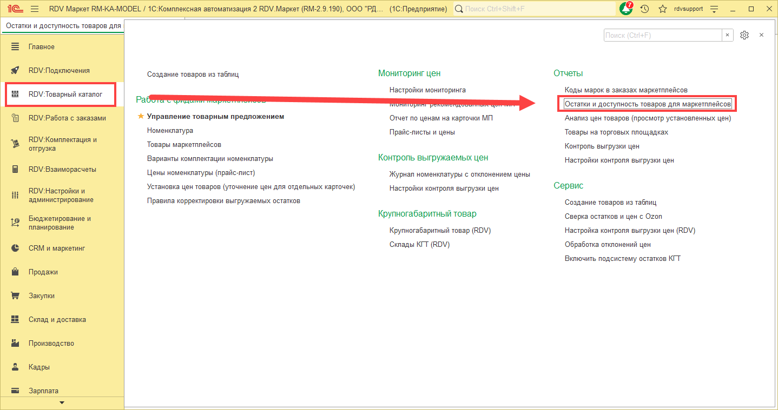
Task: Open service settings lines icon
Action: click(714, 9)
